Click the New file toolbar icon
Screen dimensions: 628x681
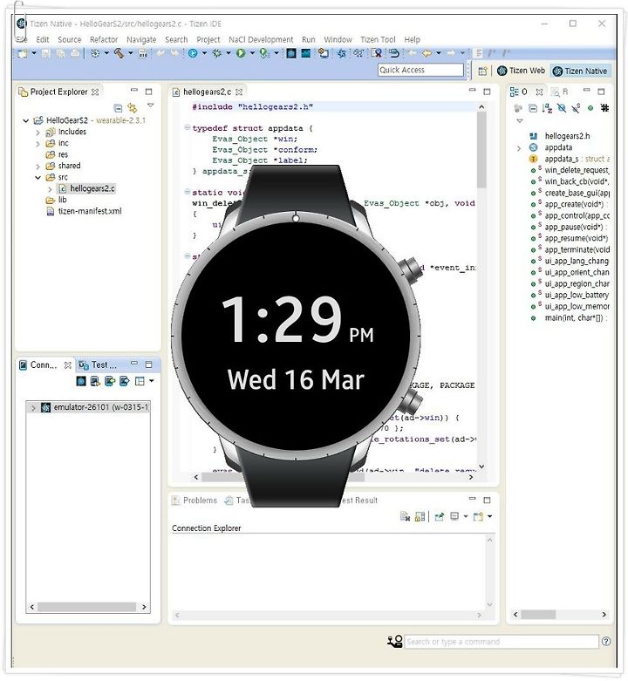click(x=23, y=53)
